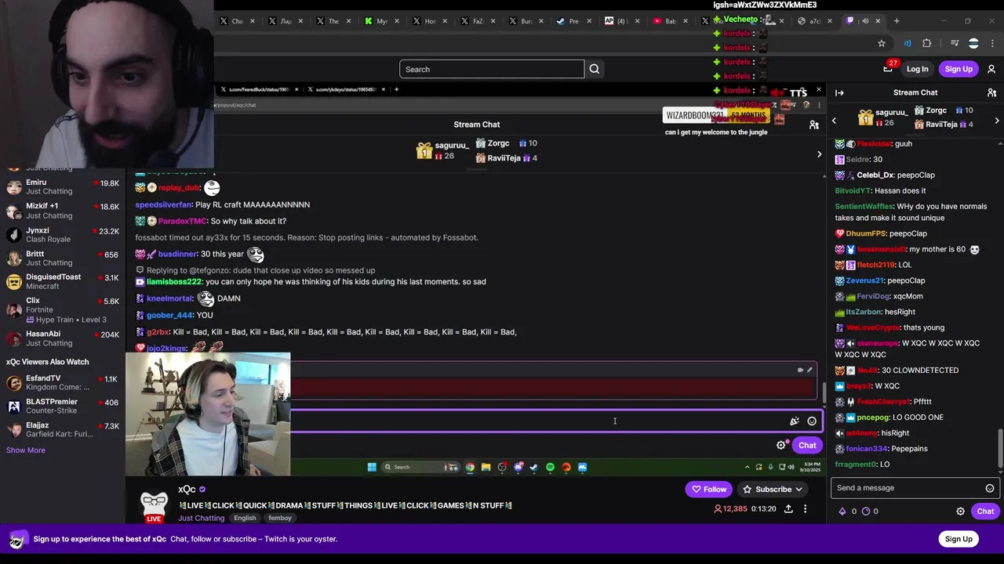Screen dimensions: 1004x564
Task: Open xQc channel name link
Action: coord(187,490)
